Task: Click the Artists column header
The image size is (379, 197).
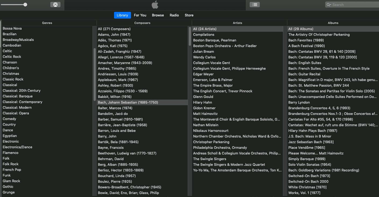Action: click(x=238, y=23)
